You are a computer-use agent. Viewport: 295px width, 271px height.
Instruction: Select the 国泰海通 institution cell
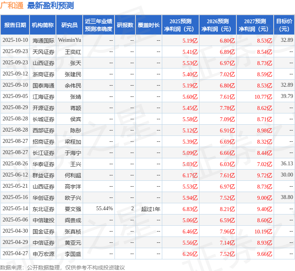[43, 86]
